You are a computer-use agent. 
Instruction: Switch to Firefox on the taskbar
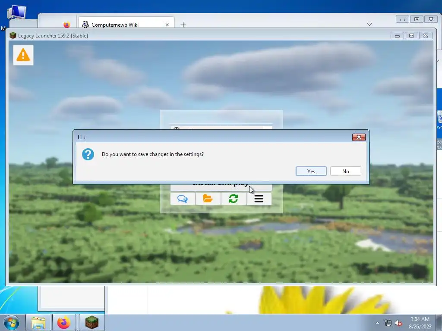[x=64, y=322]
